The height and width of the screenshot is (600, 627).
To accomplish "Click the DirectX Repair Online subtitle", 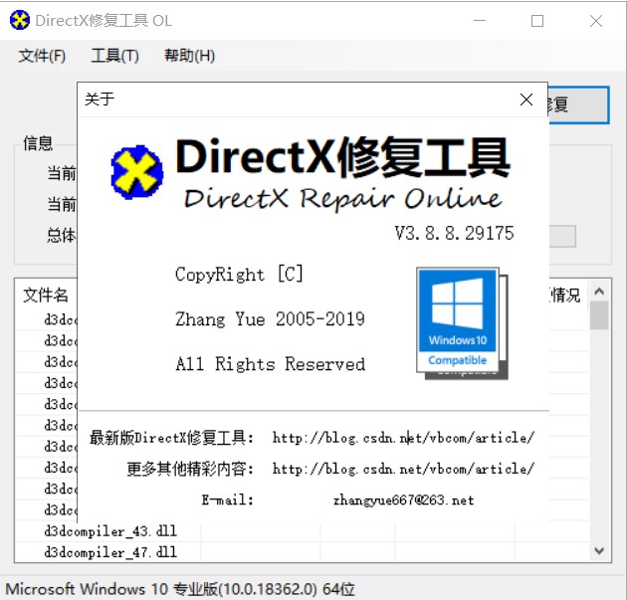I will coord(342,199).
